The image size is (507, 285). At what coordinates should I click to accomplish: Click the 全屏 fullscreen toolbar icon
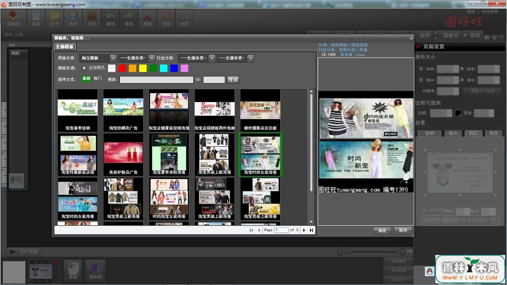tap(166, 18)
